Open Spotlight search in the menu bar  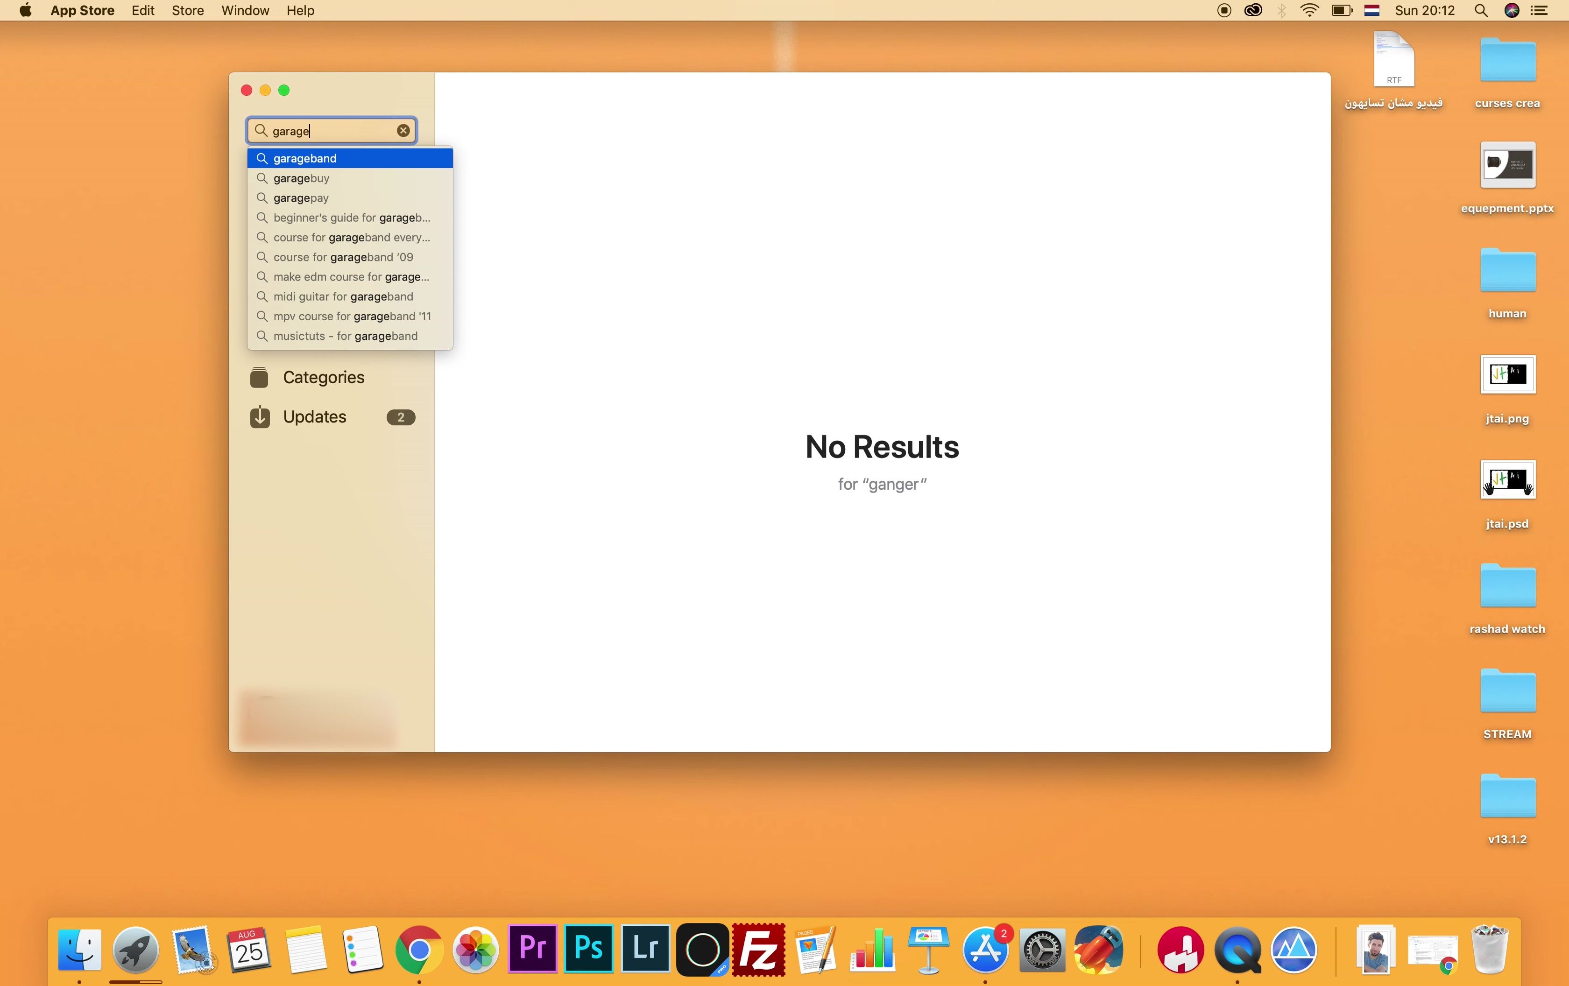coord(1481,10)
